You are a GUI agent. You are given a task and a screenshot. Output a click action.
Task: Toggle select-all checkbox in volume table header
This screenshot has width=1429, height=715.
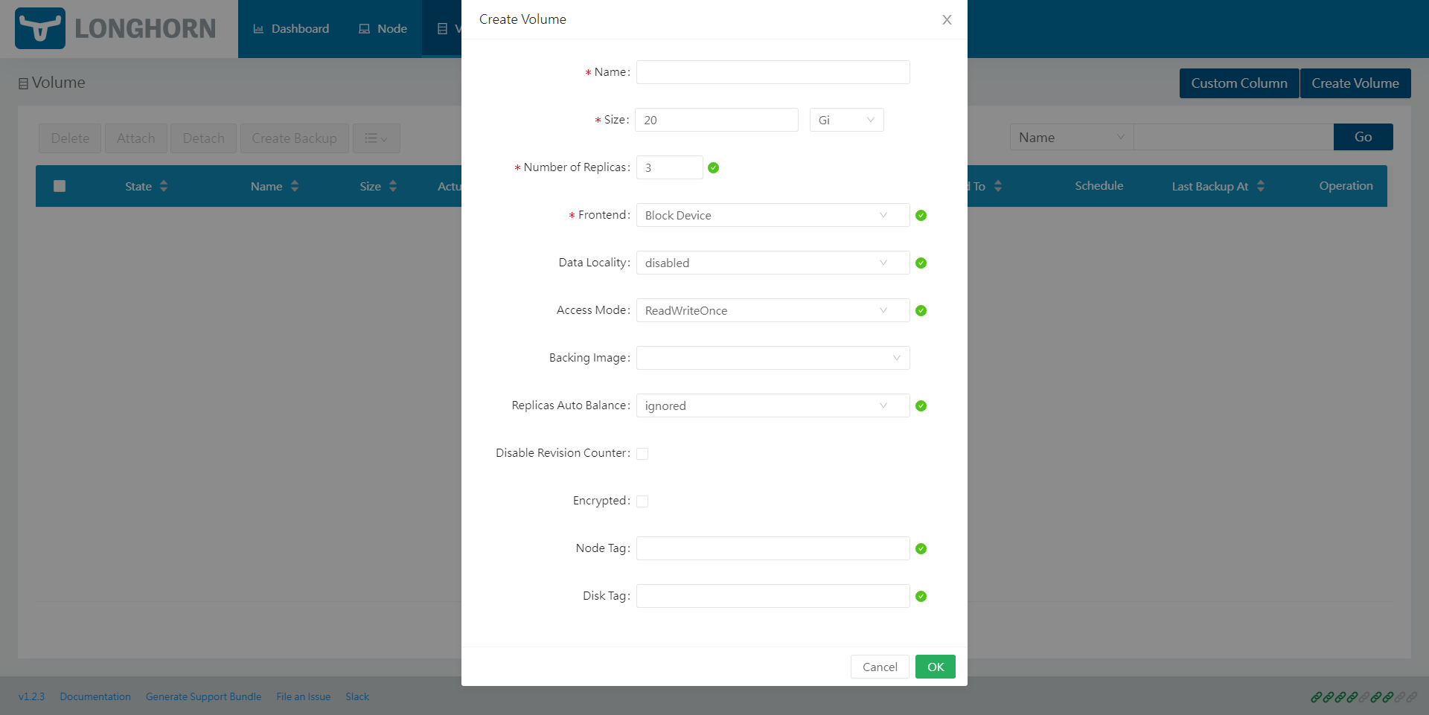(x=60, y=186)
